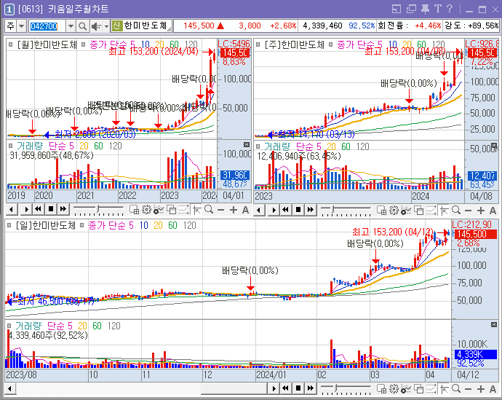Image resolution: width=502 pixels, height=400 pixels.
Task: Click the plus button on weekly chart
Action: (481, 211)
